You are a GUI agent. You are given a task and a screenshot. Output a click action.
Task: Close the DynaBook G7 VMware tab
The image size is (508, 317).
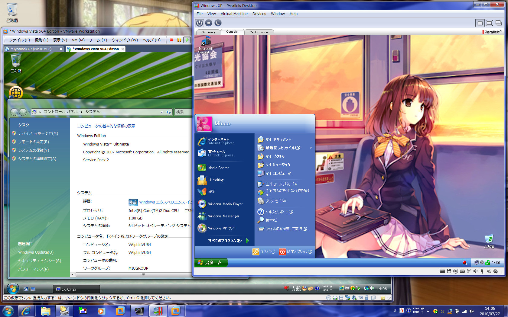point(61,49)
